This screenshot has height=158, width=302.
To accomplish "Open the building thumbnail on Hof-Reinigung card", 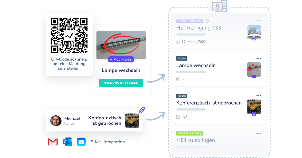I will click(x=254, y=32).
